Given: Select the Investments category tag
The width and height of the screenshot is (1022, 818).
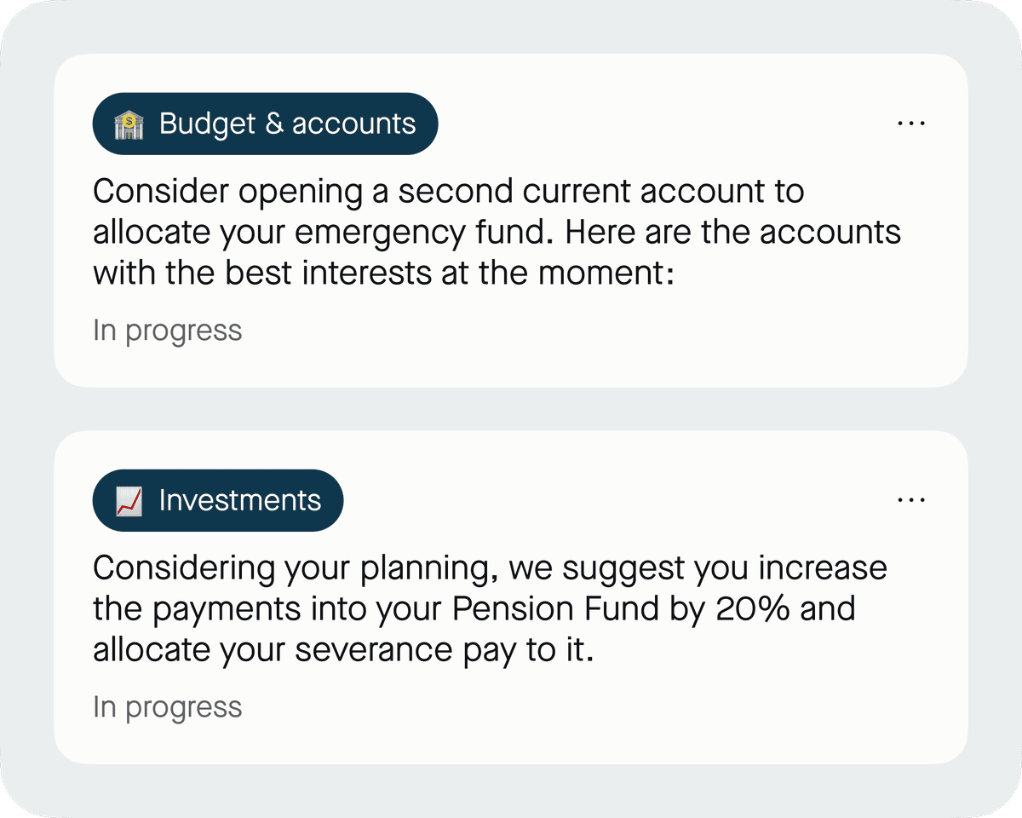Looking at the screenshot, I should point(218,500).
